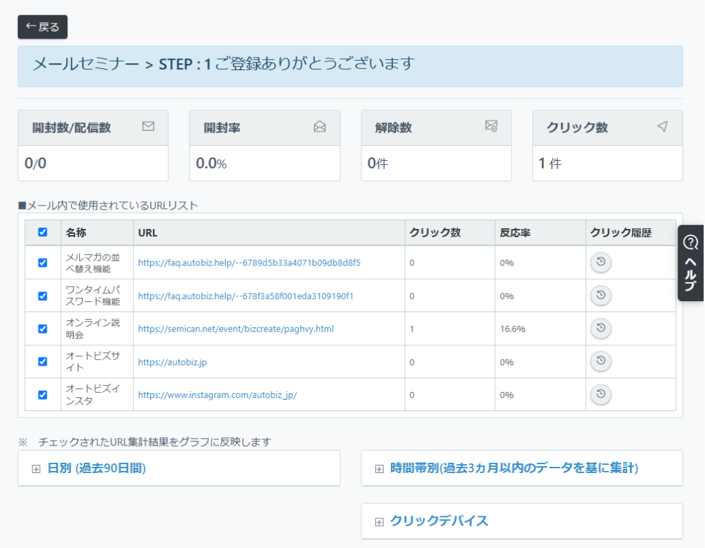Expand 日別 (過去90日間) panel

pos(179,468)
